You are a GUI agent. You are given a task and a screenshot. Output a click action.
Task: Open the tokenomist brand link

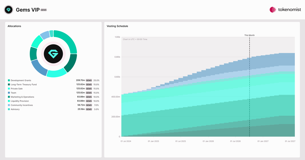[285, 10]
